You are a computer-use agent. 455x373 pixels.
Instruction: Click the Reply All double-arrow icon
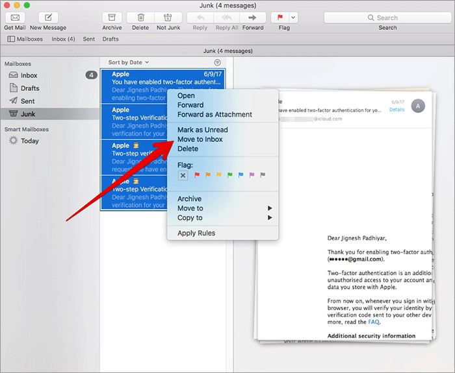[x=227, y=18]
